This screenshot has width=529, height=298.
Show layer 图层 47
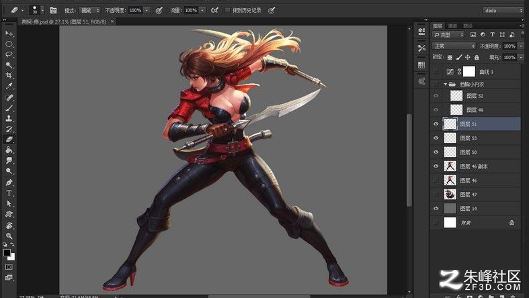click(436, 194)
